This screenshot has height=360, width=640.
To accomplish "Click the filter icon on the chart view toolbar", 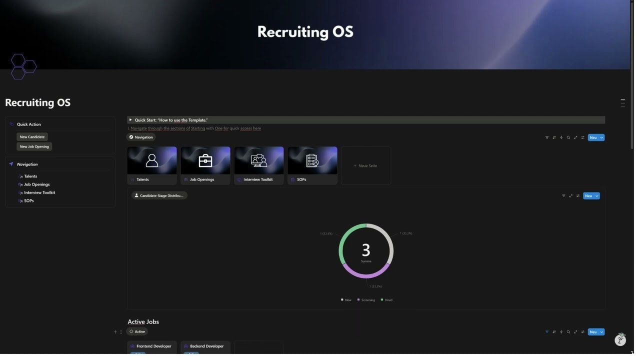I will [563, 195].
